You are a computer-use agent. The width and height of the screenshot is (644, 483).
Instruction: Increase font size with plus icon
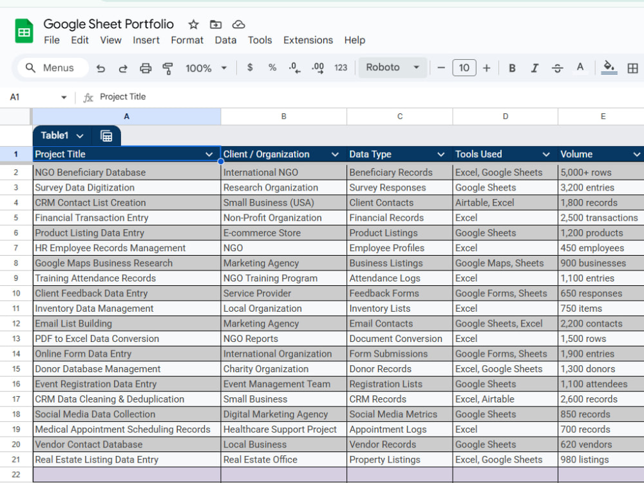coord(486,68)
